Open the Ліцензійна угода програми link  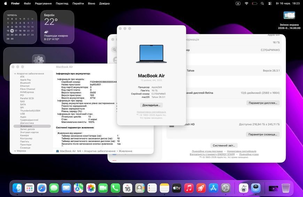pyautogui.click(x=207, y=151)
